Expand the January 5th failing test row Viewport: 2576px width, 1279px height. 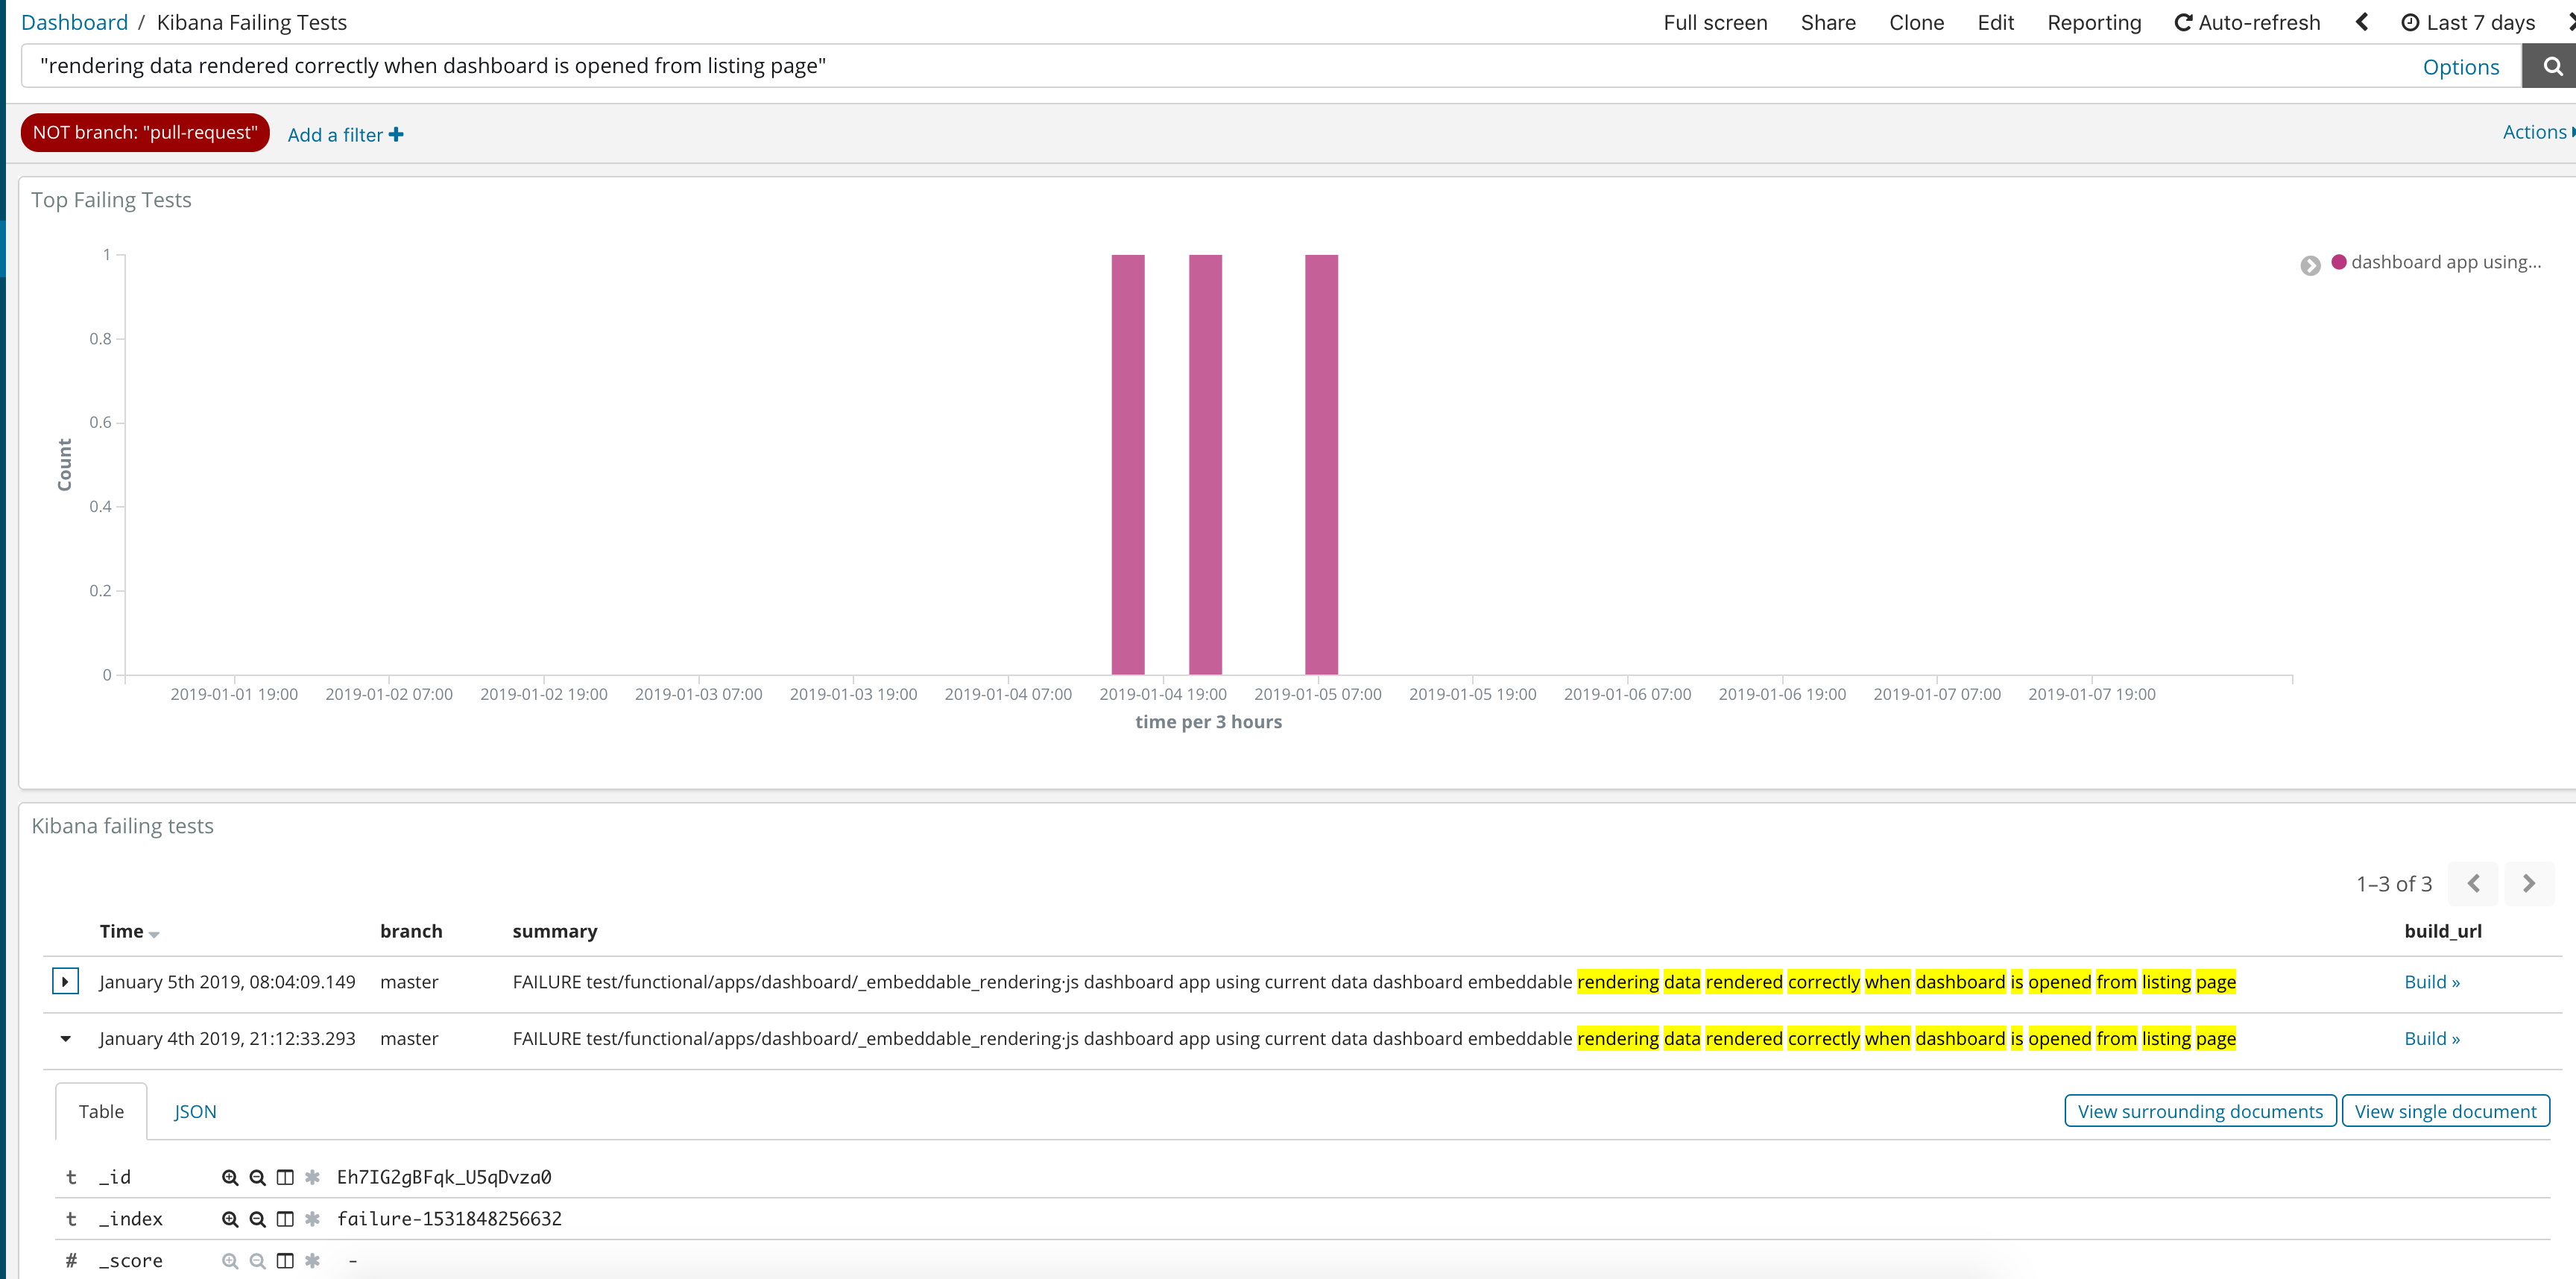[66, 981]
